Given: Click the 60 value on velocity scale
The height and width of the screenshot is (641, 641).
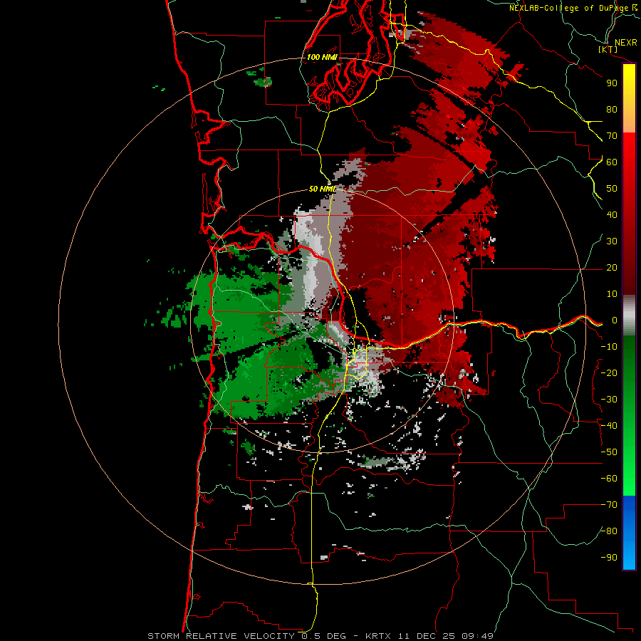Looking at the screenshot, I should point(612,162).
